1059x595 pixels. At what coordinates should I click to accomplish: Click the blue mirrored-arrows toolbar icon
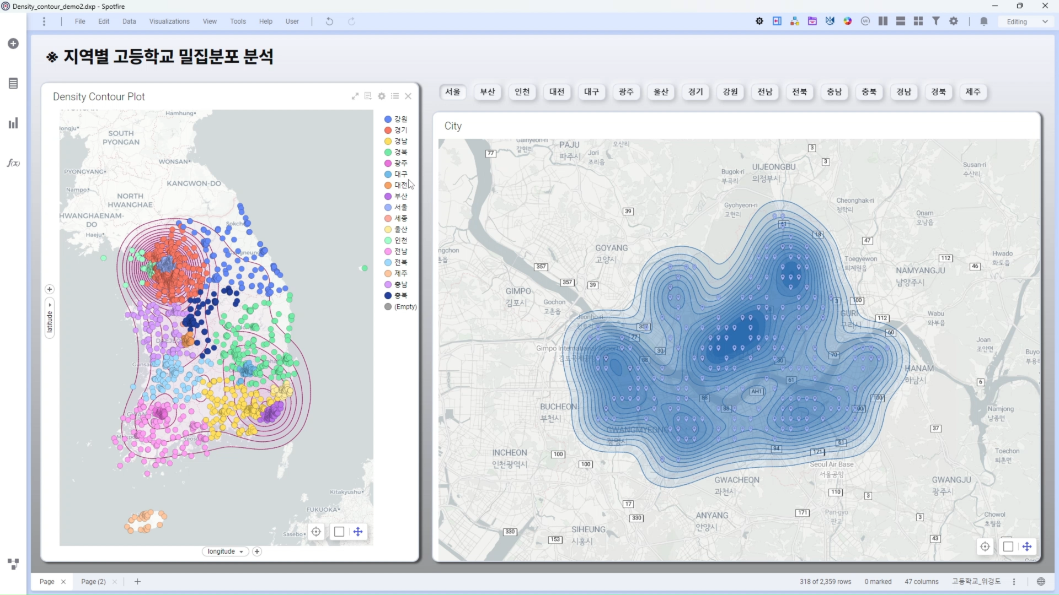coord(830,21)
